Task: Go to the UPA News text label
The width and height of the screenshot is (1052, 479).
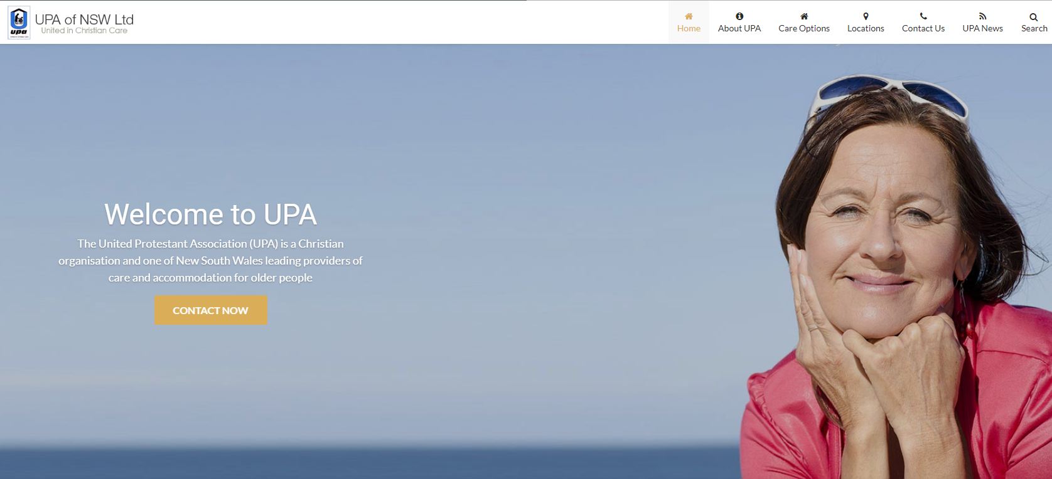Action: click(983, 28)
